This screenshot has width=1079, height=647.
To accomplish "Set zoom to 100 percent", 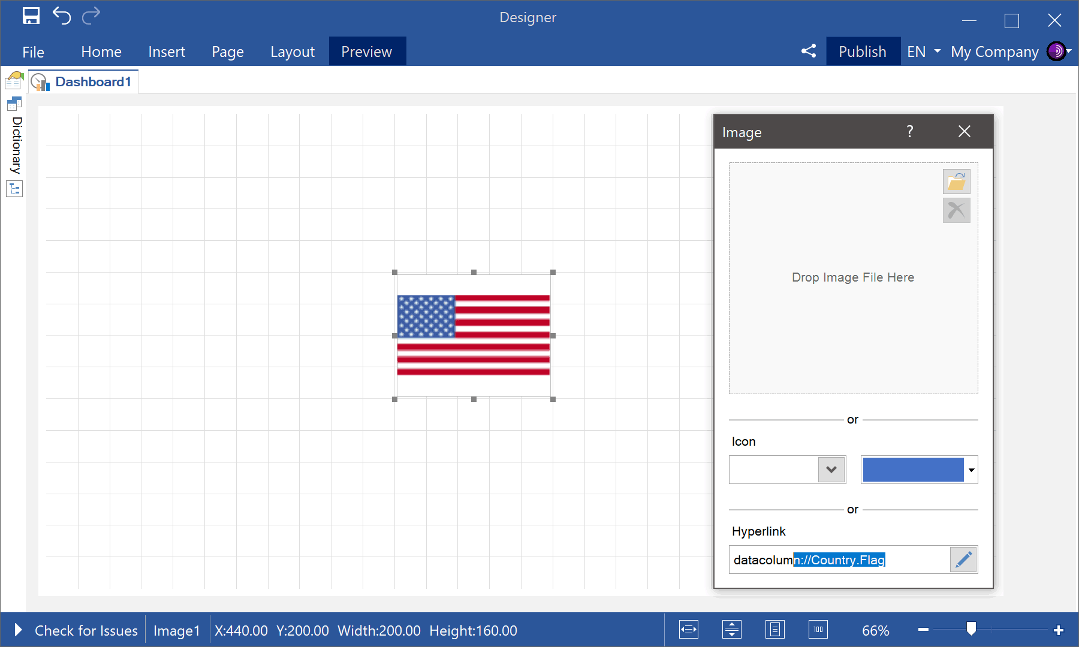I will pos(818,630).
